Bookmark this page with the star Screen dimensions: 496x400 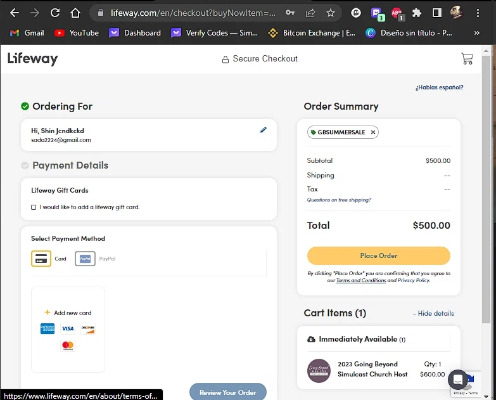331,13
